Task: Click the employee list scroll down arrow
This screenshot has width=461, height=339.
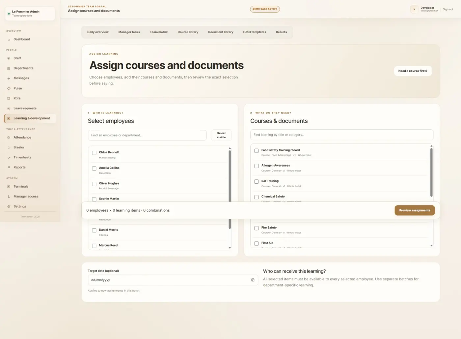Action: (230, 248)
